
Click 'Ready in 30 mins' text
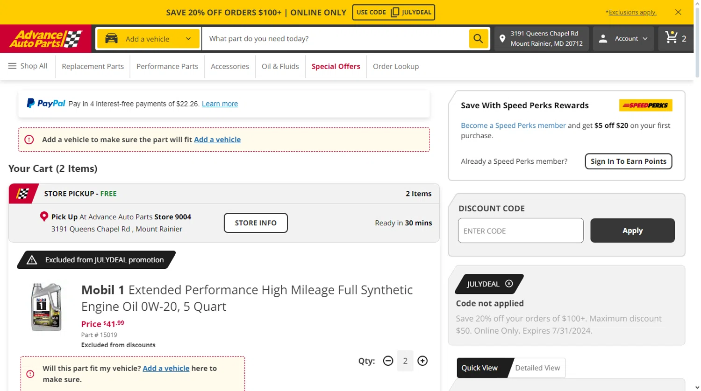click(x=403, y=223)
